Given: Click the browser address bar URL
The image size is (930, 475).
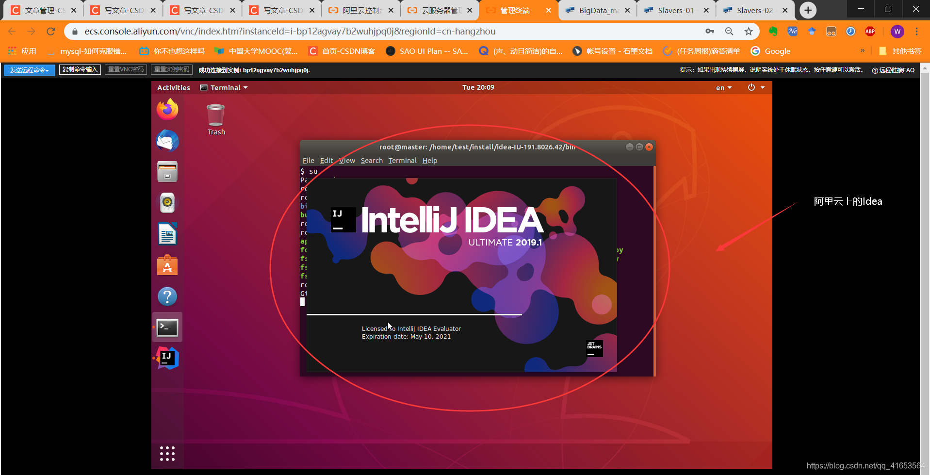Looking at the screenshot, I should [x=290, y=32].
